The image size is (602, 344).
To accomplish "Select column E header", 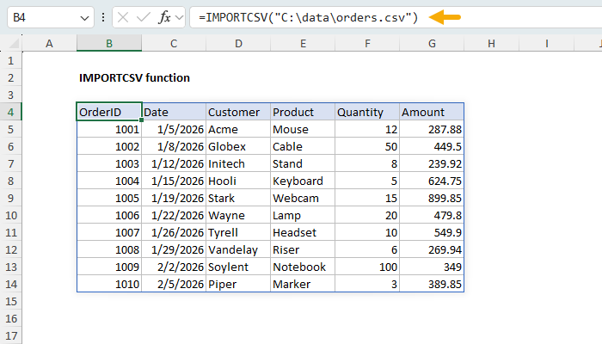I will point(303,43).
